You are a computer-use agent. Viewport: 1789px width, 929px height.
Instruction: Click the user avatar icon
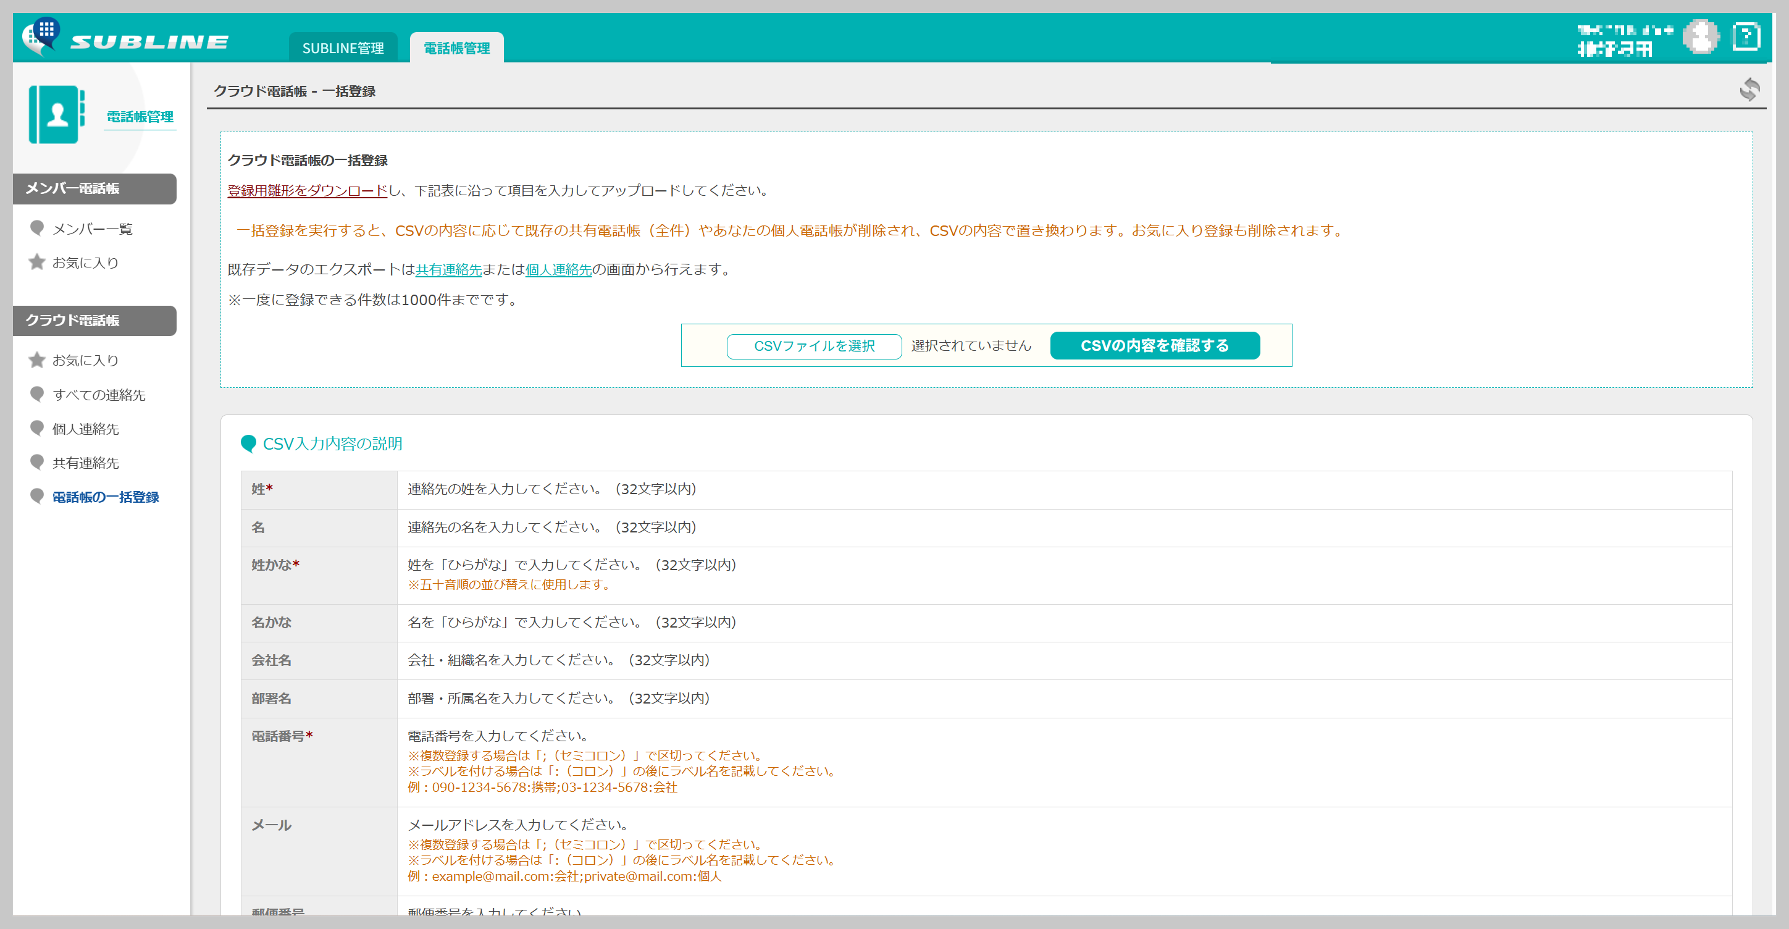pos(1701,37)
